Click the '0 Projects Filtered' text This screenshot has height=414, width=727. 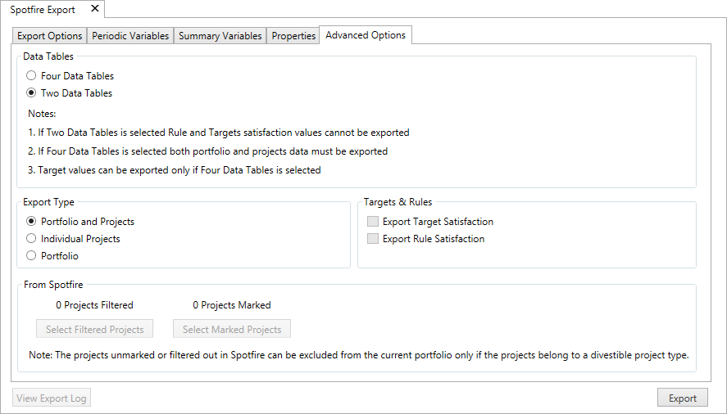click(x=94, y=304)
